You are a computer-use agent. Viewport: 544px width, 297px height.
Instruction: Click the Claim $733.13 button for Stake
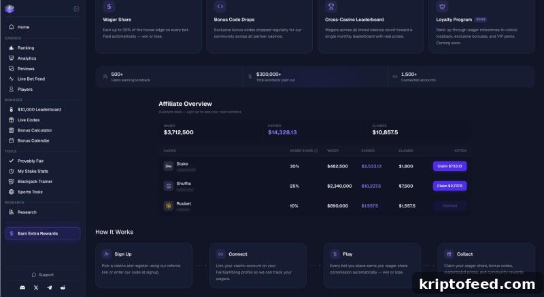[449, 166]
